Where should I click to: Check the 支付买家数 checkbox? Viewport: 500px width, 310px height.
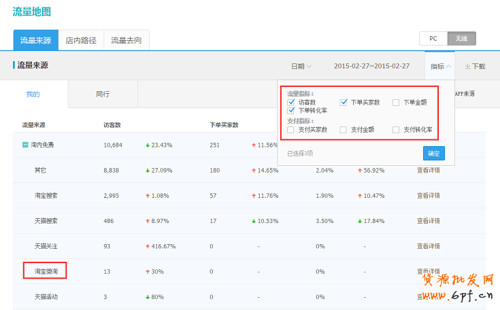tap(291, 129)
